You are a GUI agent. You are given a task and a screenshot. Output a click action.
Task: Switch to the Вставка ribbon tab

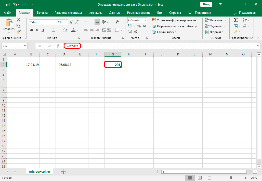[x=42, y=13]
